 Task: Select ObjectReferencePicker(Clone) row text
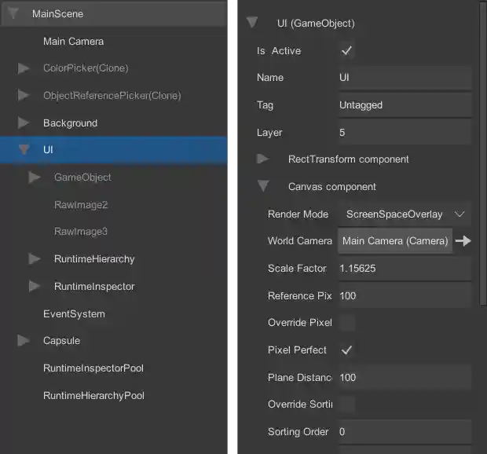click(x=112, y=95)
